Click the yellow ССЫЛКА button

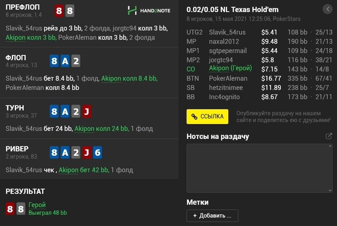207,116
